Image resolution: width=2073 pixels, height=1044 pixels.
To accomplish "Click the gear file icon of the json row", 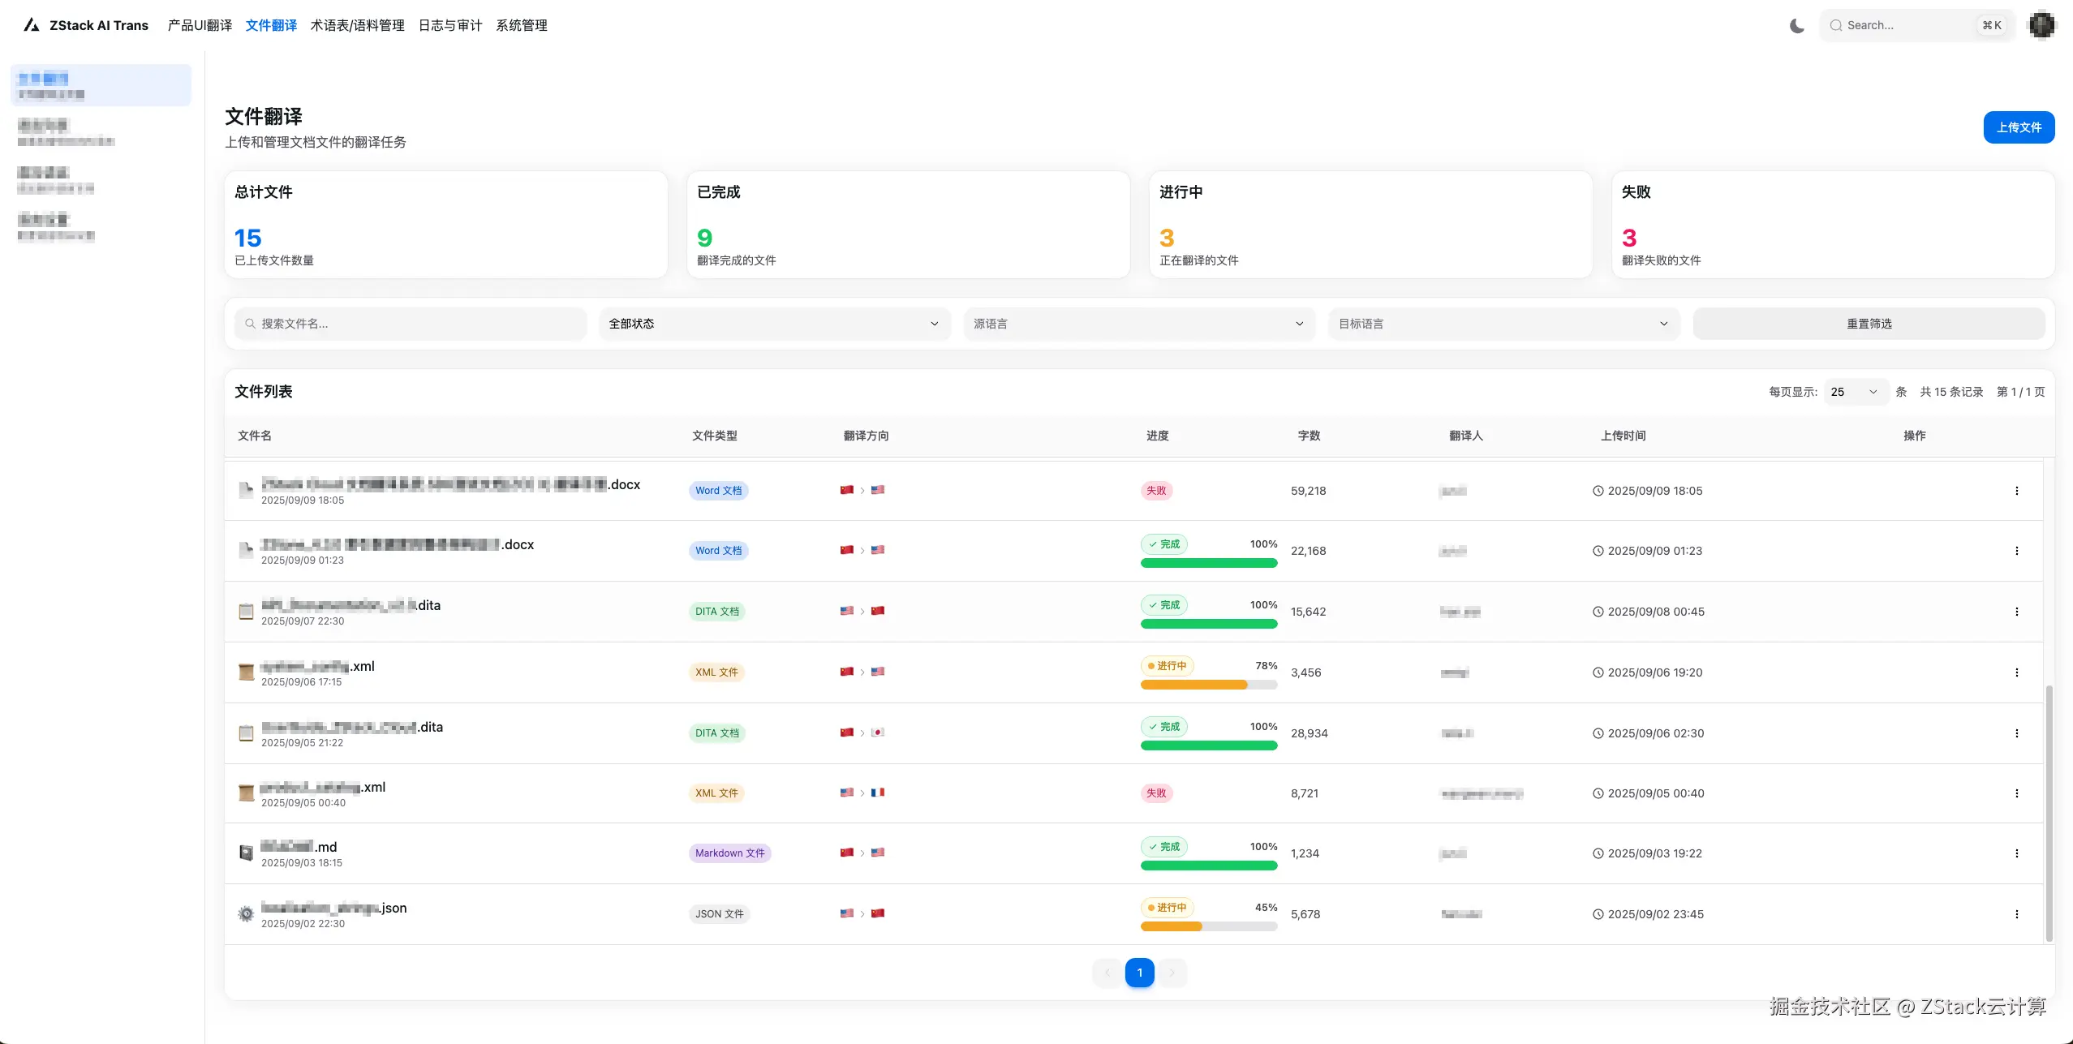I will 246,914.
